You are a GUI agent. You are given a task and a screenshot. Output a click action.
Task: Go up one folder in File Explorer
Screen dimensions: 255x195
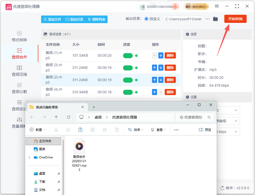(56, 117)
